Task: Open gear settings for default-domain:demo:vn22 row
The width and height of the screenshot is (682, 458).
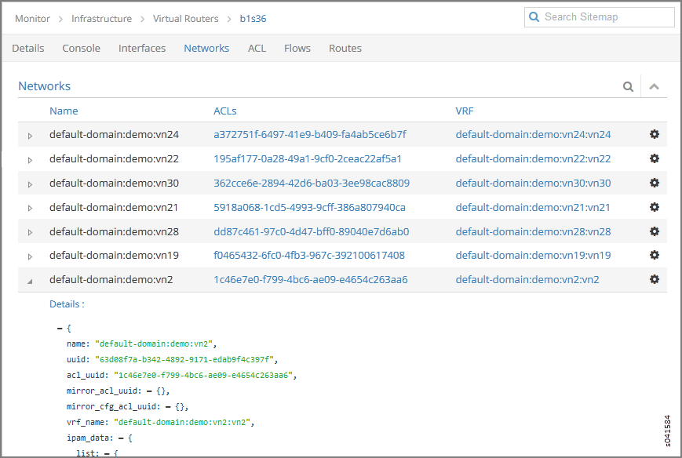Action: 654,158
